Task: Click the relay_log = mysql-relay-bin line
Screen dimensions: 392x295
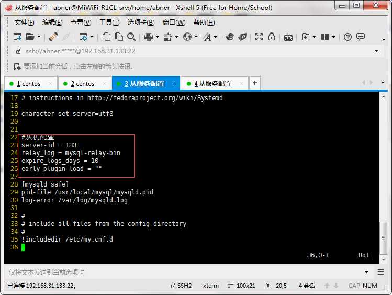Action: (x=71, y=153)
